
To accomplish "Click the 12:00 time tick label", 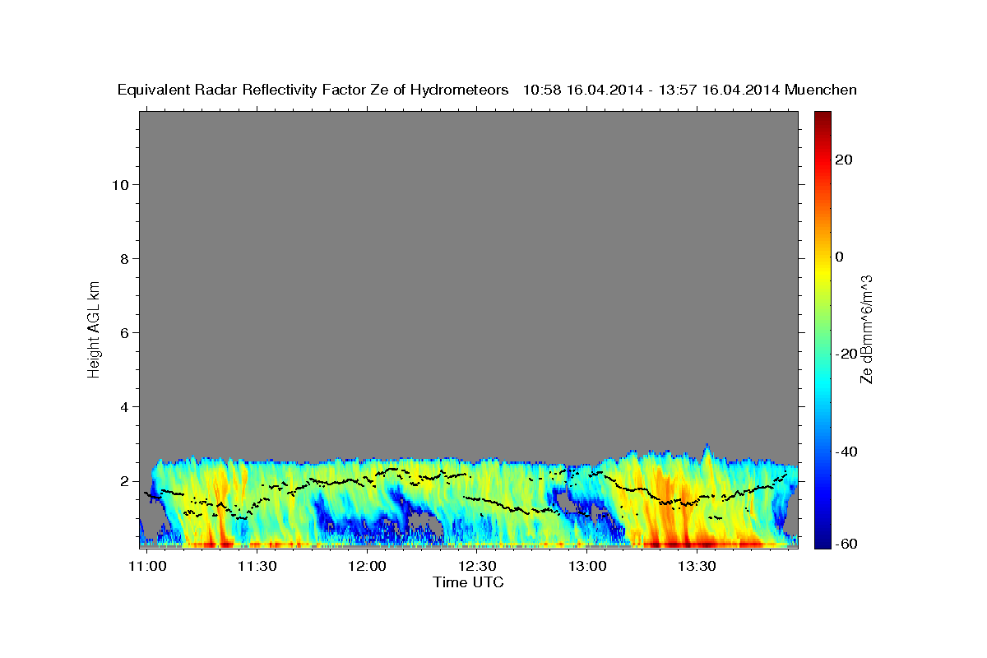I will click(367, 567).
